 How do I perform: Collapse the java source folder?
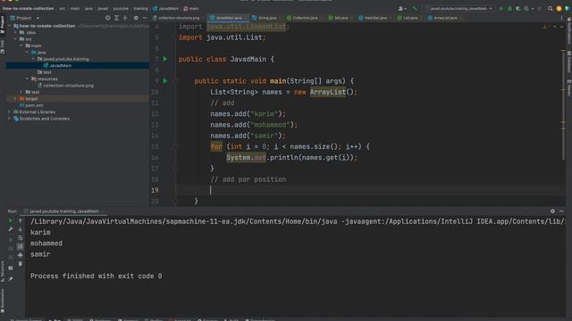[28, 52]
